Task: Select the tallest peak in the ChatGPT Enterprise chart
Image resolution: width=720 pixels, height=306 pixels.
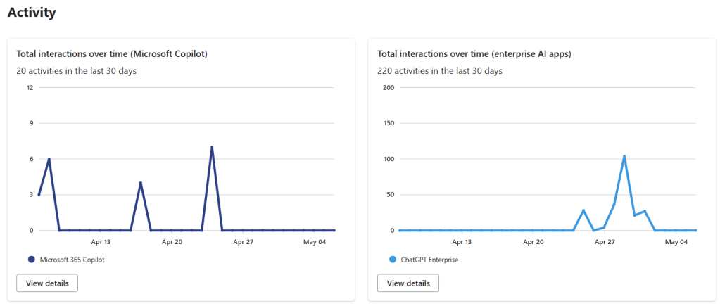Action: click(624, 156)
